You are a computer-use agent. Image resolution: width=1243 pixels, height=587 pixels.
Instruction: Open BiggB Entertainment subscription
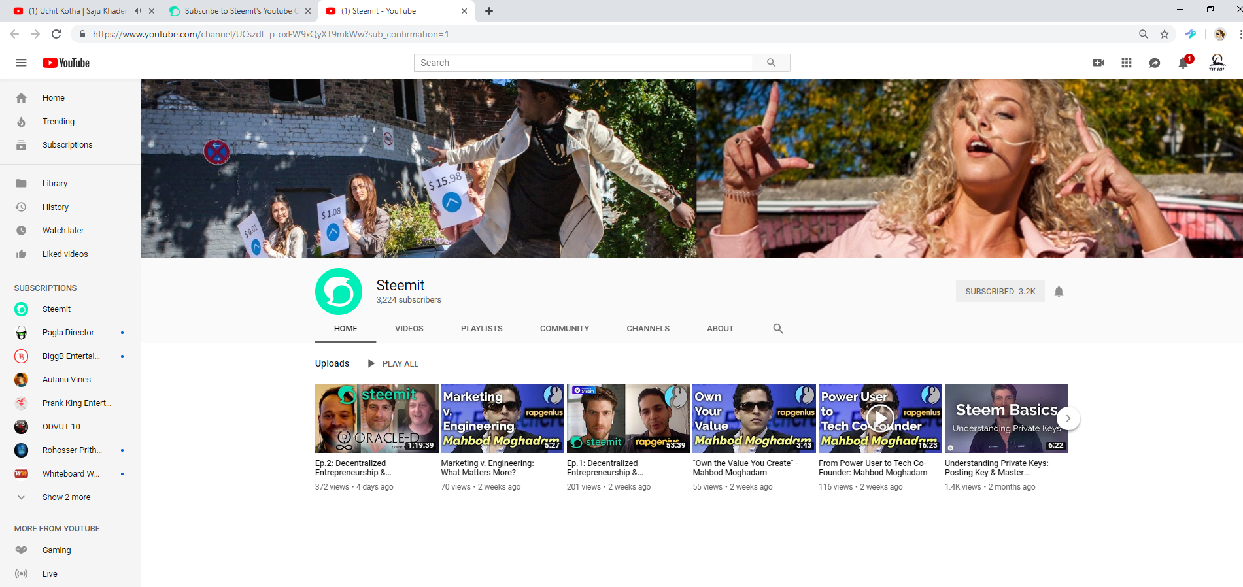pyautogui.click(x=71, y=356)
